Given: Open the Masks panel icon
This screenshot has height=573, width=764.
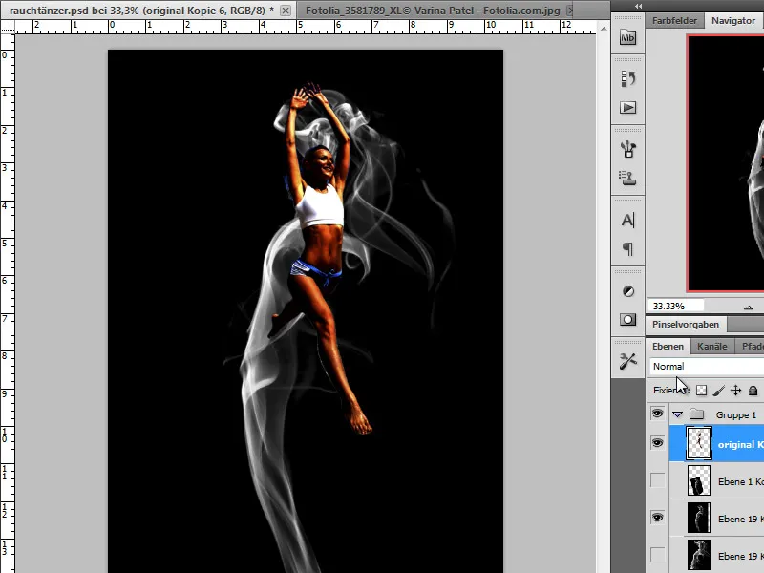Looking at the screenshot, I should pos(627,320).
